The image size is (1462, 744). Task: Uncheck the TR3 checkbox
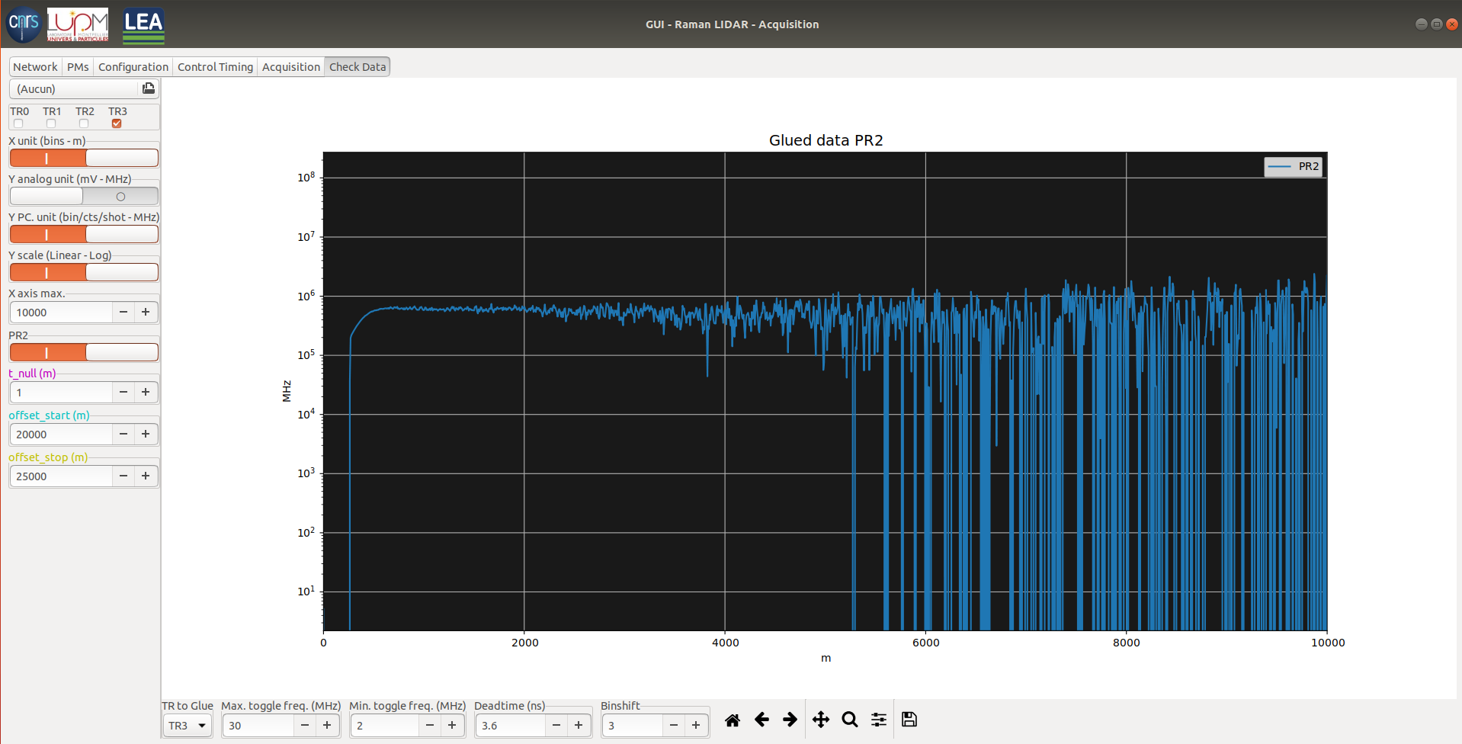click(x=117, y=123)
